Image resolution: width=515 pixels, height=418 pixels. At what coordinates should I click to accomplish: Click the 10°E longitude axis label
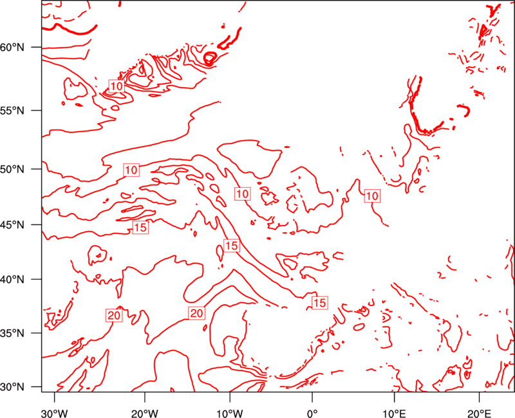(x=394, y=413)
